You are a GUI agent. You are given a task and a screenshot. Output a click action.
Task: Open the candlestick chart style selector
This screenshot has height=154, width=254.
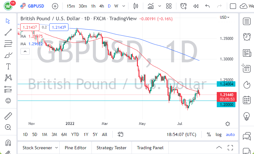click(x=136, y=6)
